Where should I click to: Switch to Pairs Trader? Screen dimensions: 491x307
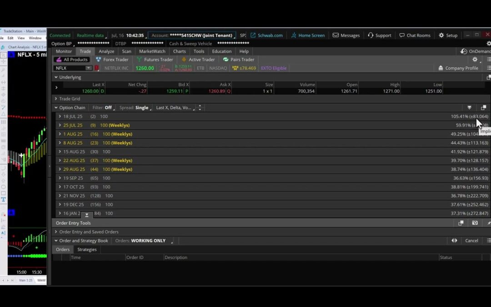(x=239, y=60)
